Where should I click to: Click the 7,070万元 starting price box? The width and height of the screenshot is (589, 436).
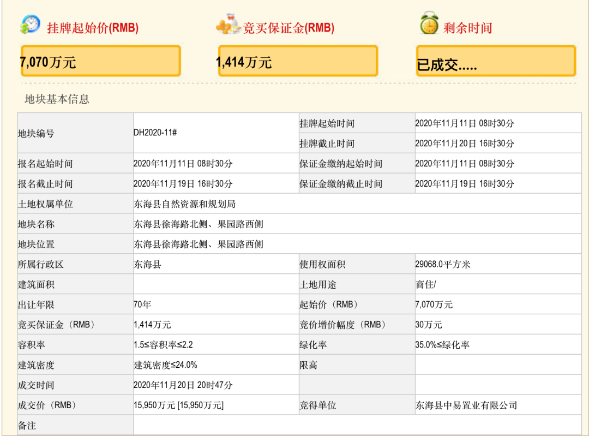pos(101,61)
